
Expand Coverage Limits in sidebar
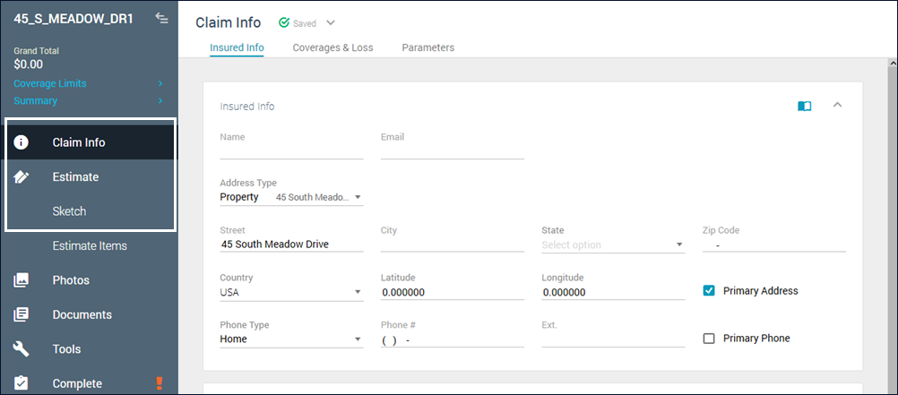click(89, 83)
